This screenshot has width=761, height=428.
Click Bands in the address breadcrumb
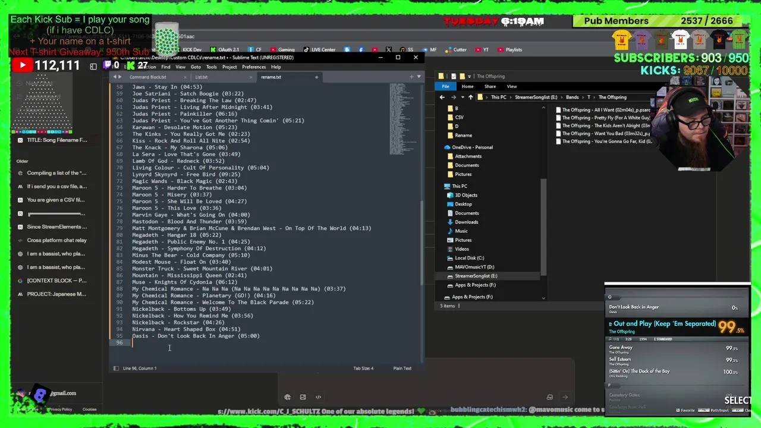(572, 97)
